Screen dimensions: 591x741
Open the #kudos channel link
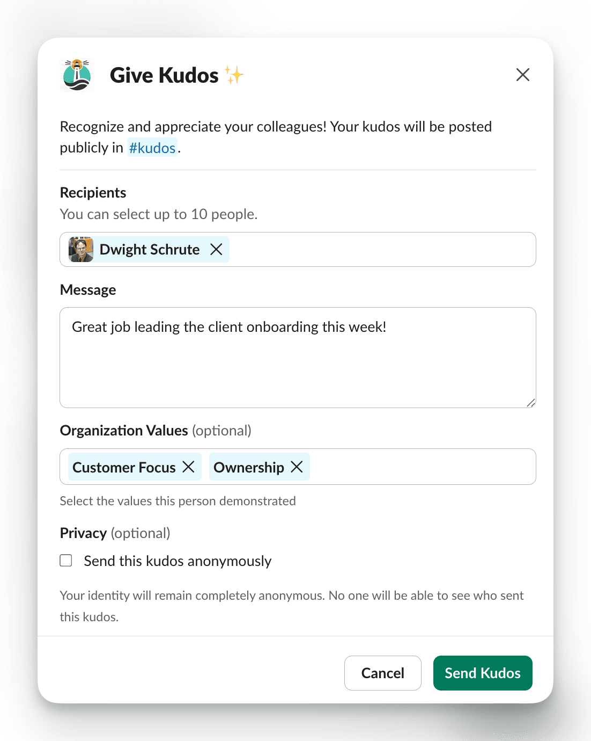pyautogui.click(x=152, y=147)
